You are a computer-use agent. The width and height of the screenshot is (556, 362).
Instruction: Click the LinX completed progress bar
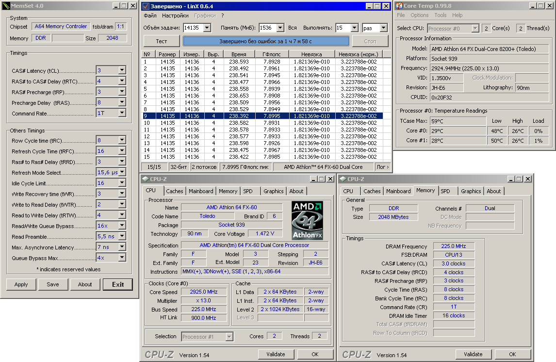pyautogui.click(x=266, y=42)
